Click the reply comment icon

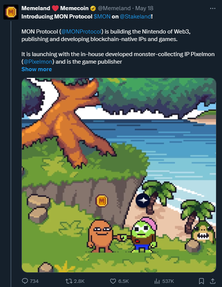tap(25, 281)
